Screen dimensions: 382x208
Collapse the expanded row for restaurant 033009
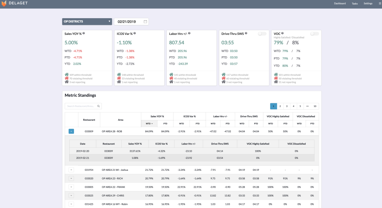point(71,131)
